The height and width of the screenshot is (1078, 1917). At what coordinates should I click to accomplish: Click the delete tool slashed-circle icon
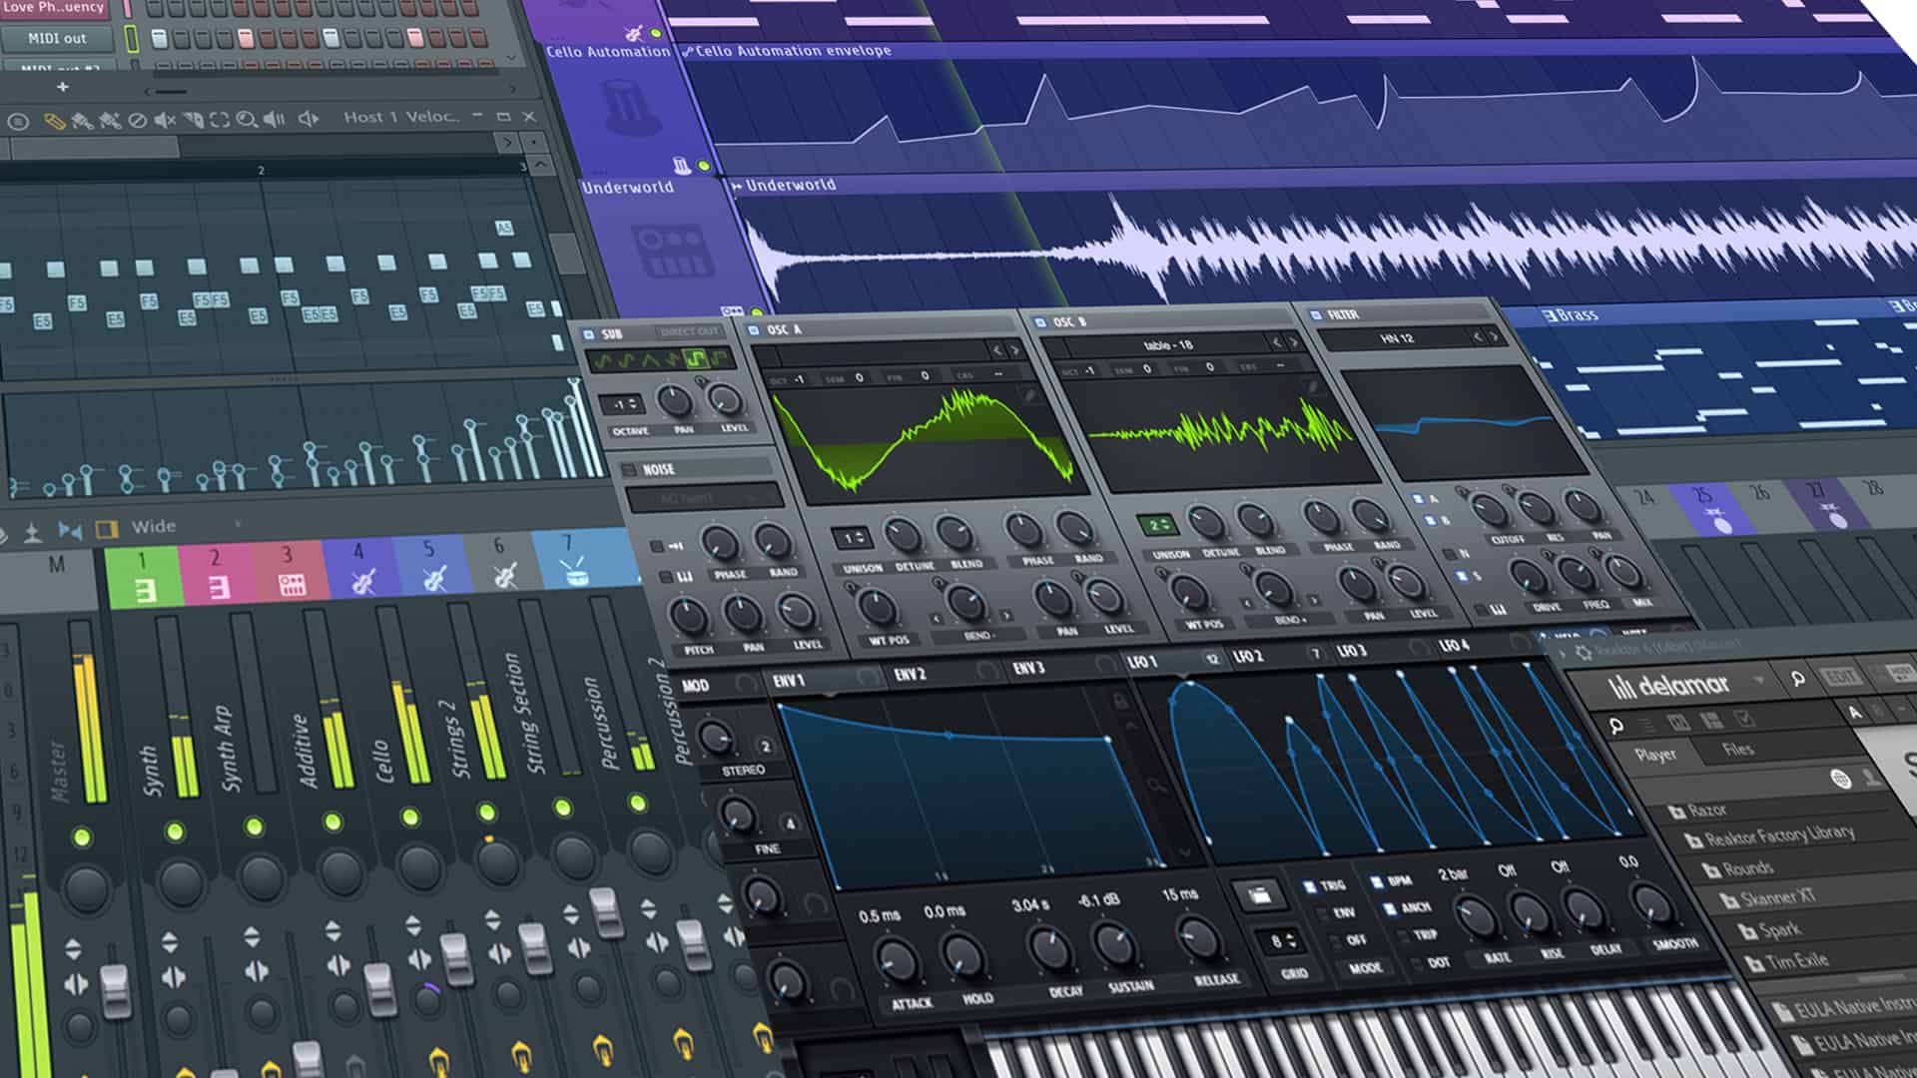[139, 121]
